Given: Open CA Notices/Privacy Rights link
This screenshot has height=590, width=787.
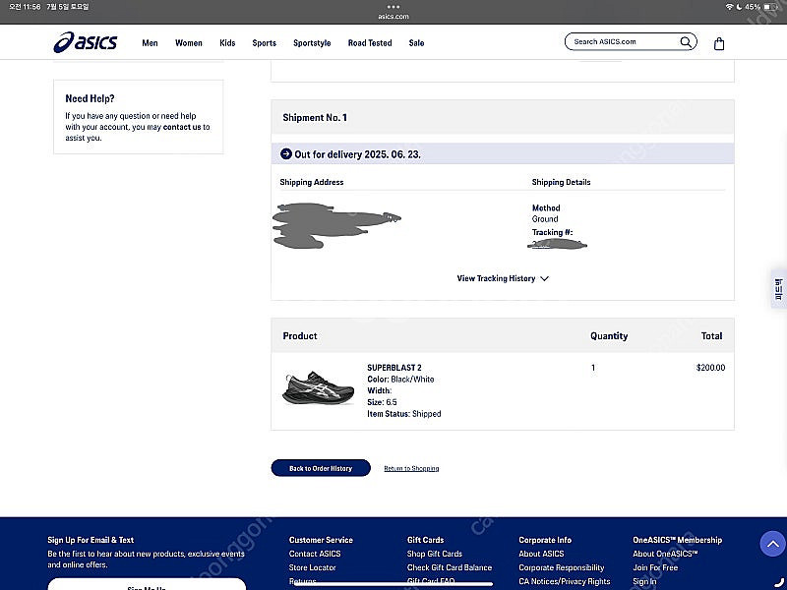Looking at the screenshot, I should (565, 581).
